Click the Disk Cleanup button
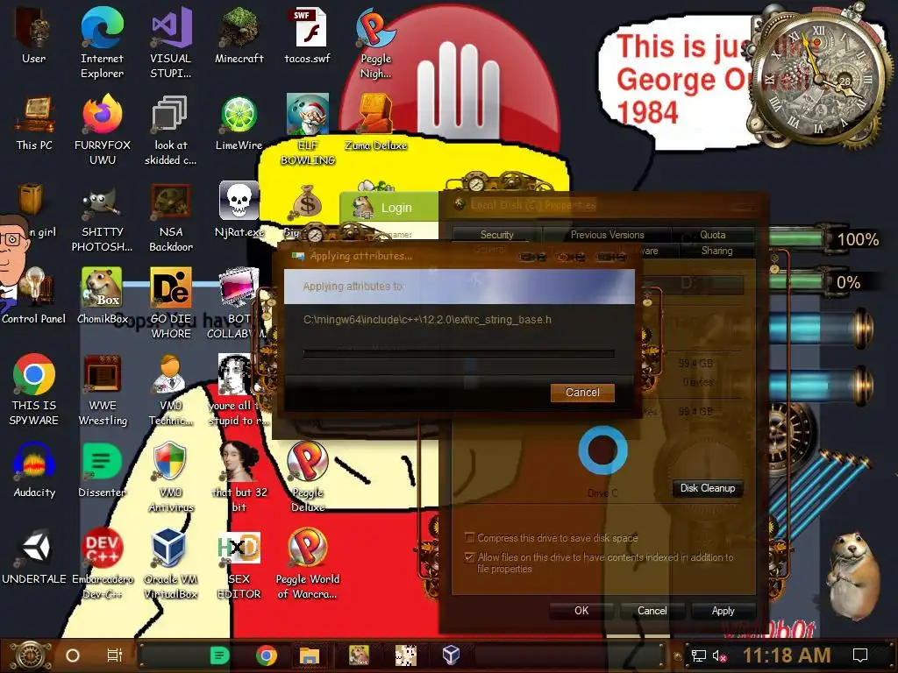Image resolution: width=898 pixels, height=673 pixels. point(708,488)
